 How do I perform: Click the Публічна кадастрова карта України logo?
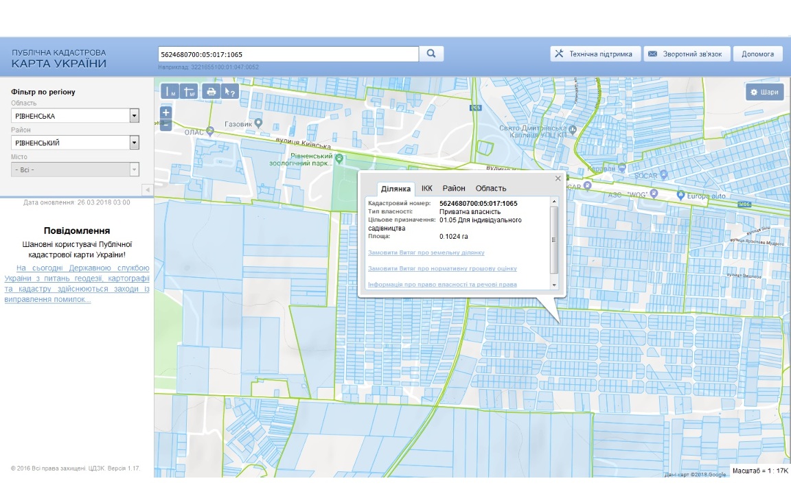59,58
